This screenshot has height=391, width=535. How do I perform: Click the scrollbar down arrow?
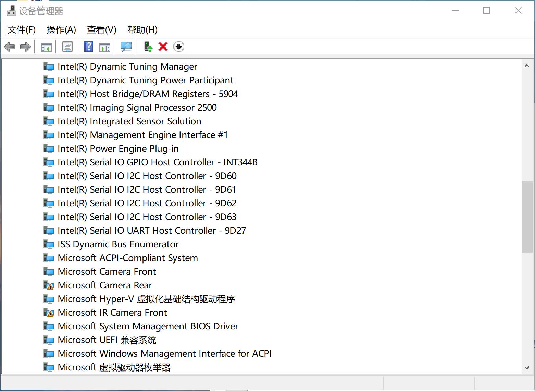point(527,368)
